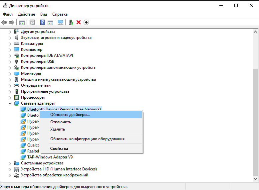Screen dimensions: 259x190
Task: Select the mouse icon of Мыши category
Action: (17, 79)
